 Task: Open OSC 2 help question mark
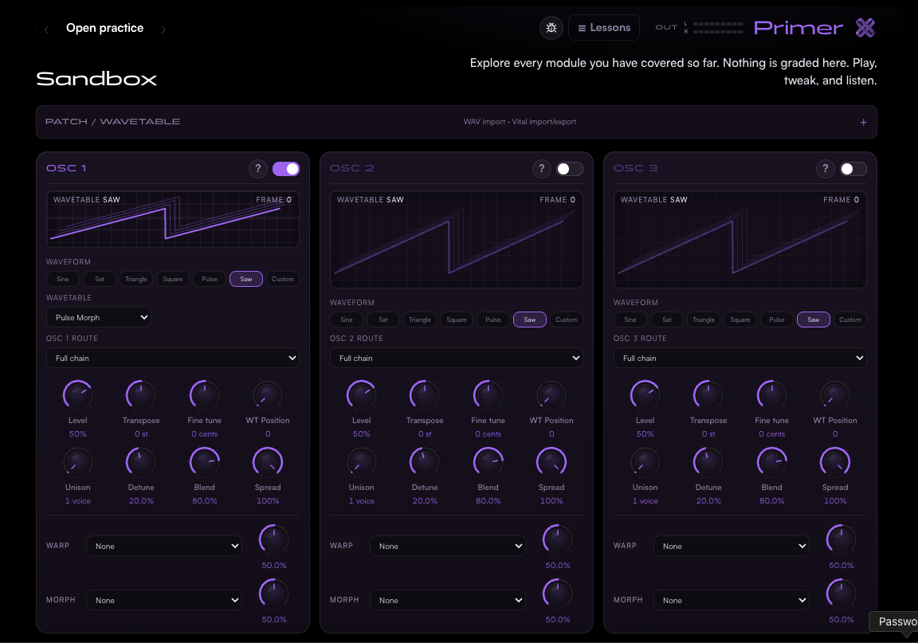tap(542, 169)
